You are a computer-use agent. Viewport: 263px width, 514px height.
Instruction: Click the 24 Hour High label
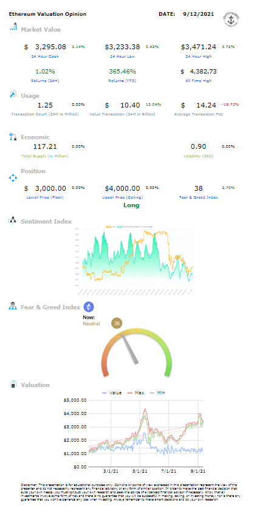coord(199,57)
